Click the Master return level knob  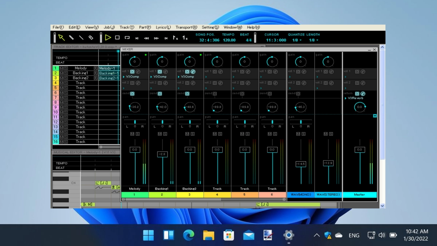pyautogui.click(x=360, y=107)
